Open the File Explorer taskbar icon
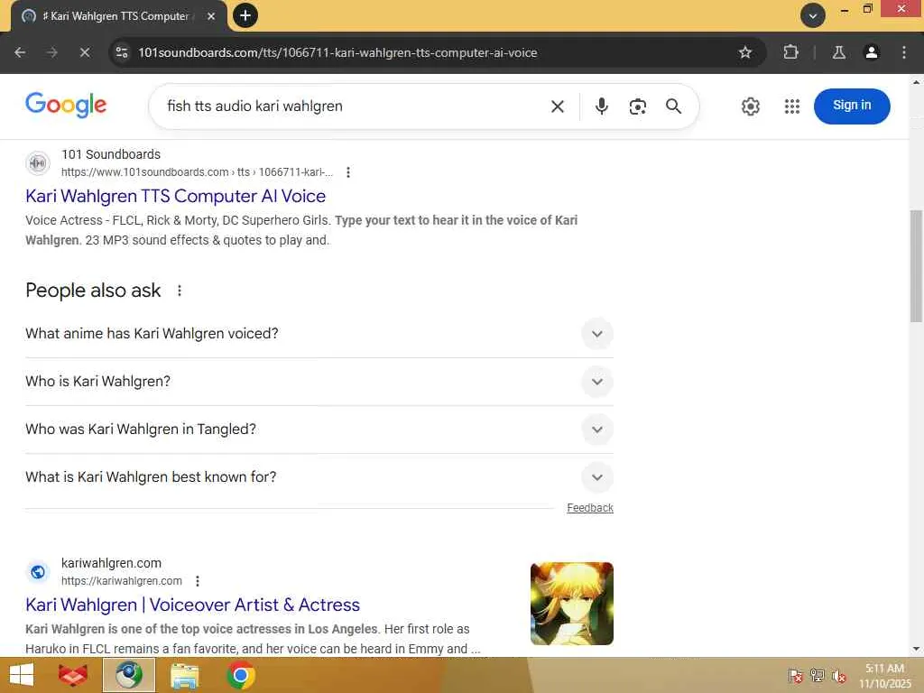Viewport: 924px width, 693px height. [x=184, y=675]
